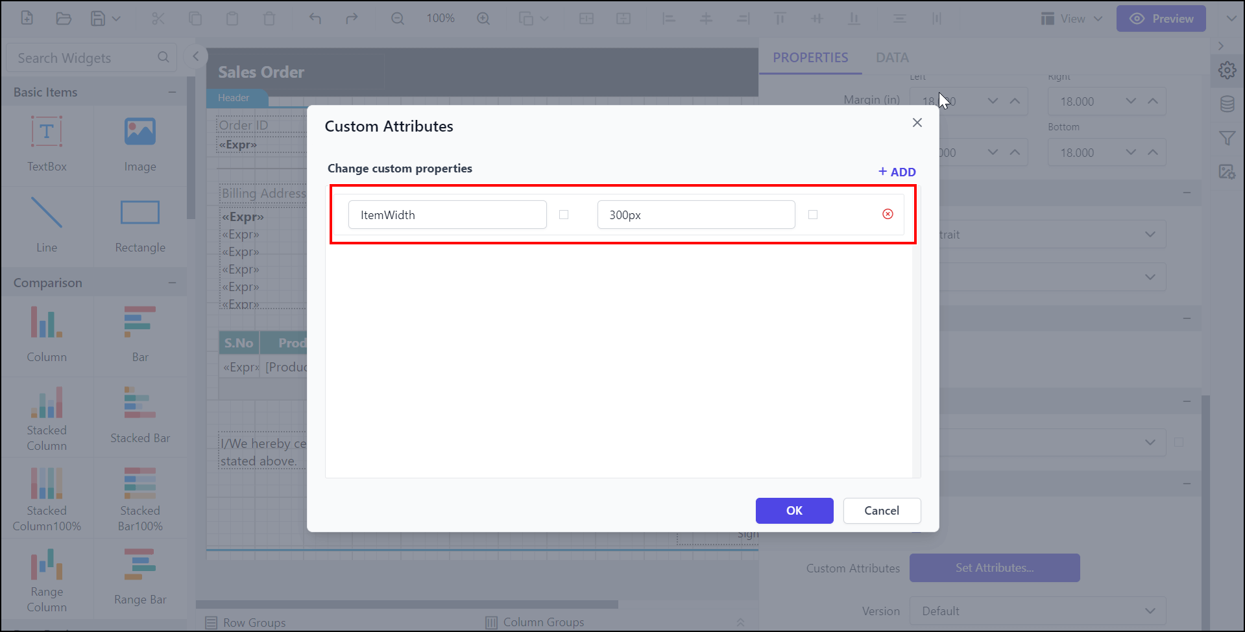Viewport: 1245px width, 632px height.
Task: Open the database panel in right sidebar
Action: 1227,104
